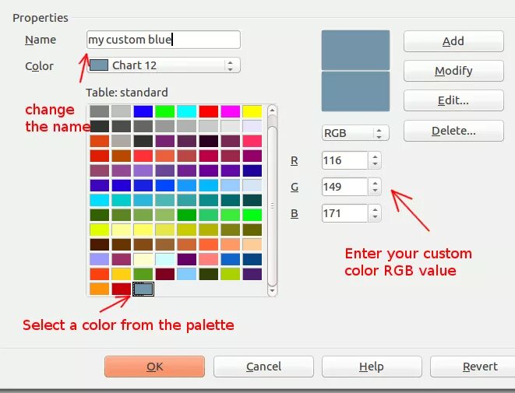Select the orange swatch in the last row
Viewport: 515px width, 393px height.
point(100,289)
